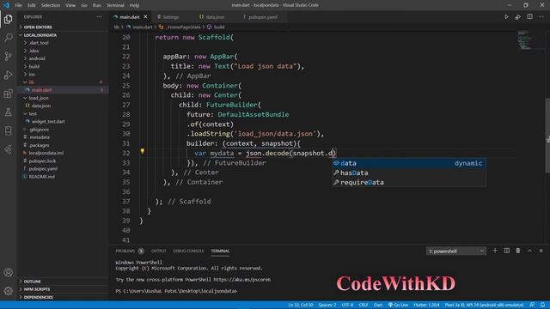Viewport: 550px width, 309px height.
Task: Open editor More Actions ellipsis
Action: point(541,17)
